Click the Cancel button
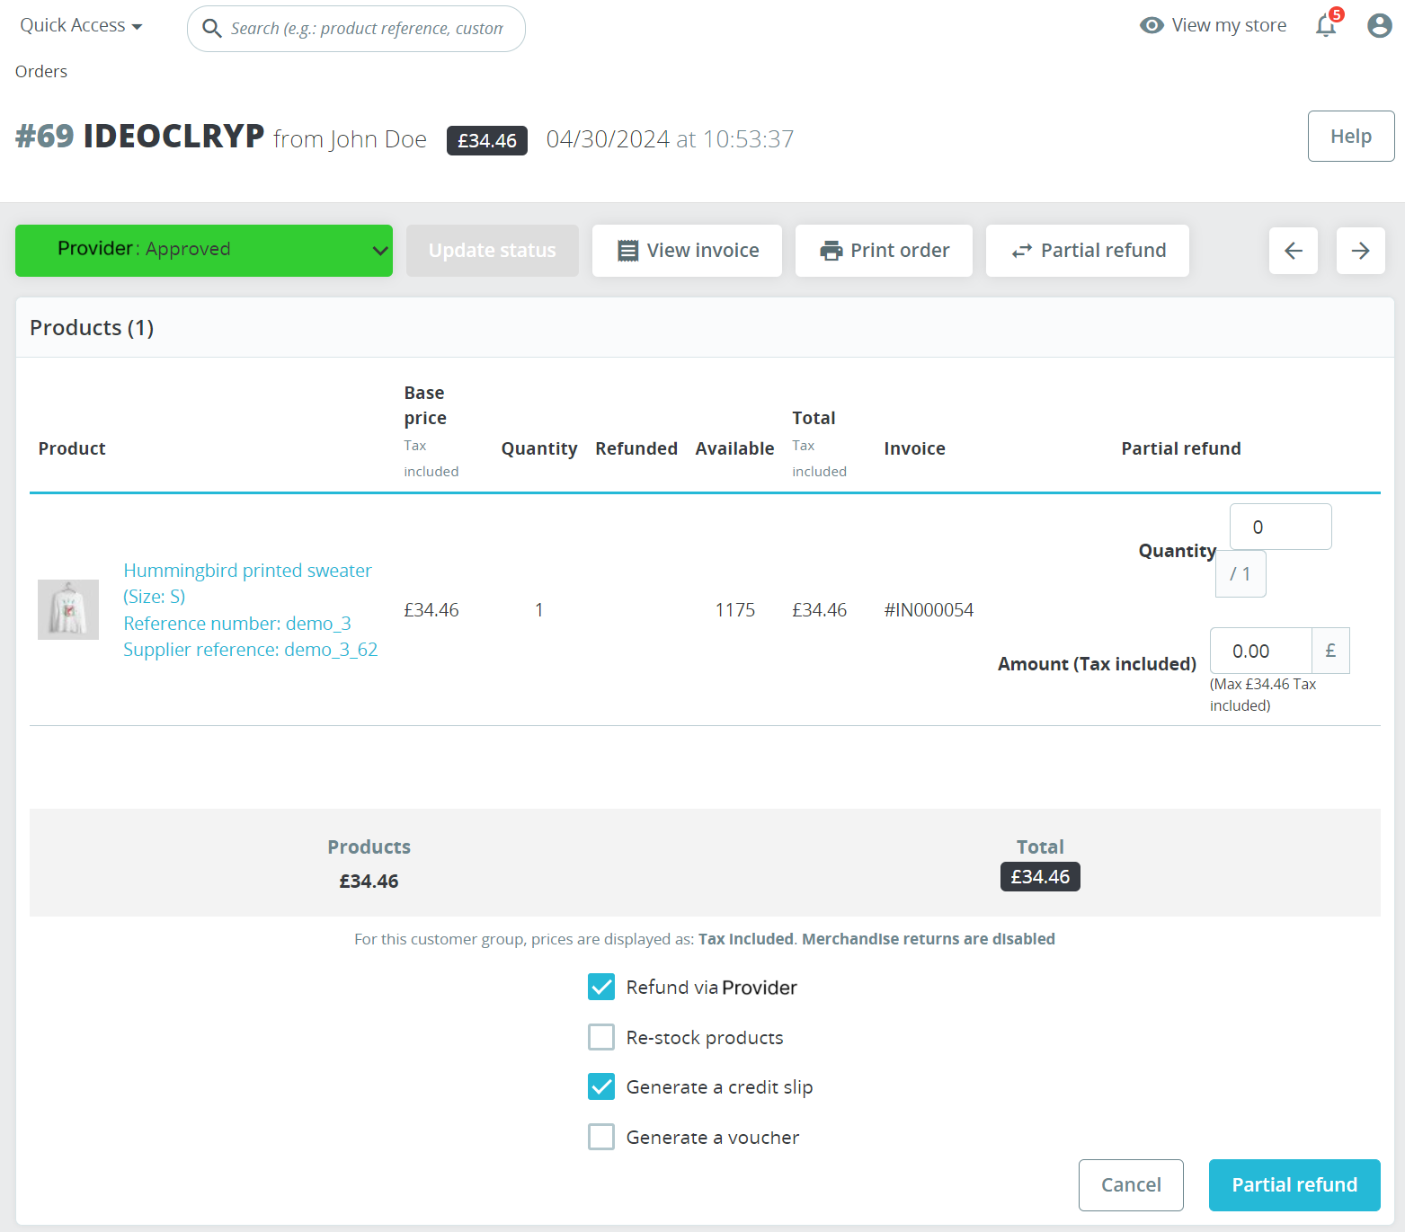Image resolution: width=1405 pixels, height=1232 pixels. (1130, 1184)
